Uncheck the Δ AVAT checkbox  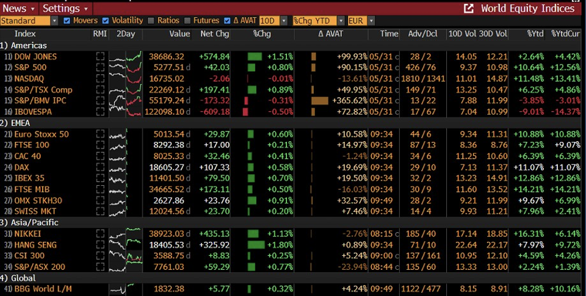coord(227,21)
